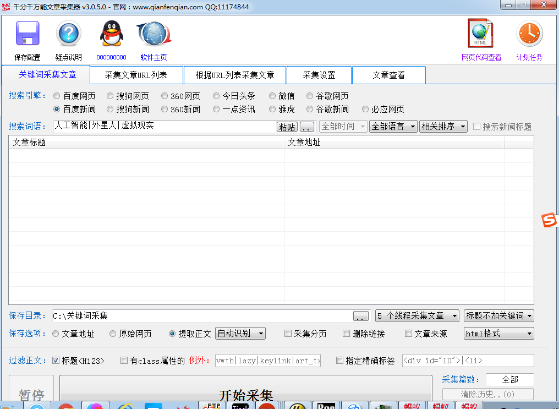Enable 删除链接 checkbox
Screen dimensions: 559x409
click(346, 334)
